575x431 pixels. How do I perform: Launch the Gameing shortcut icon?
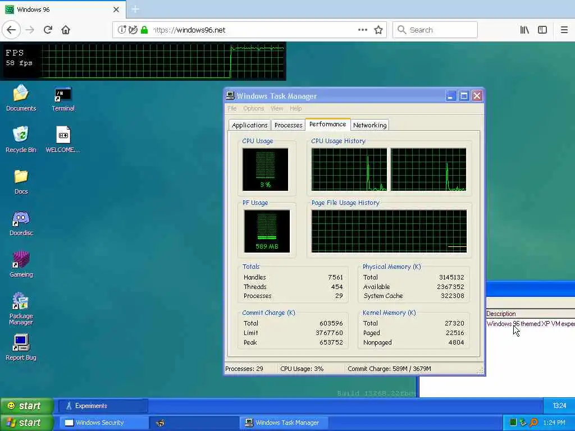[x=21, y=265]
